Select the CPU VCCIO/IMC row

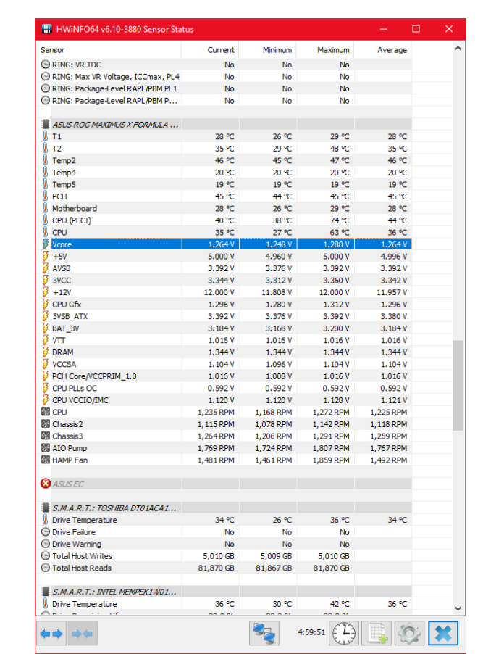coord(224,400)
